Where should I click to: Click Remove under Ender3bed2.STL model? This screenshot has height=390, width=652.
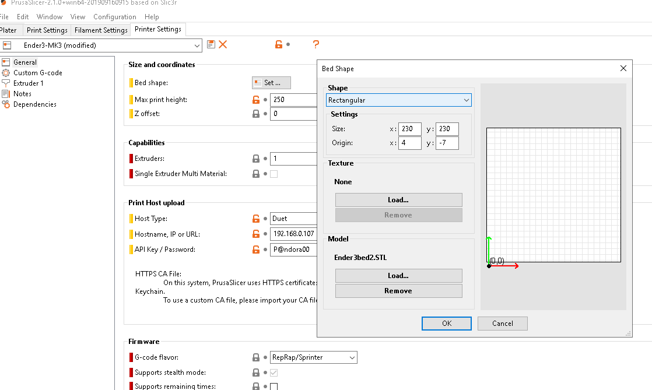coord(399,291)
